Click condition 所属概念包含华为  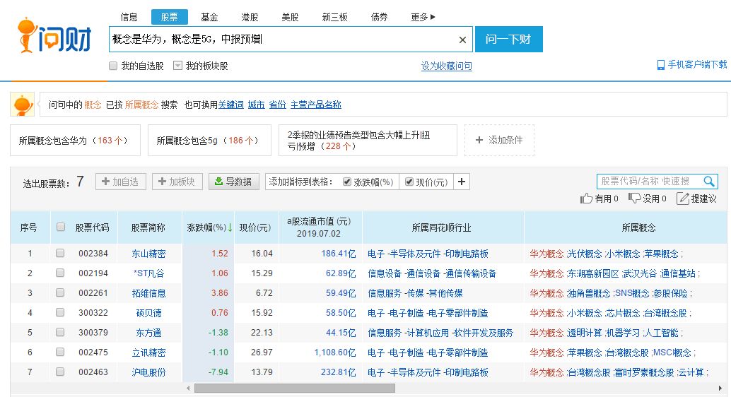(x=75, y=141)
